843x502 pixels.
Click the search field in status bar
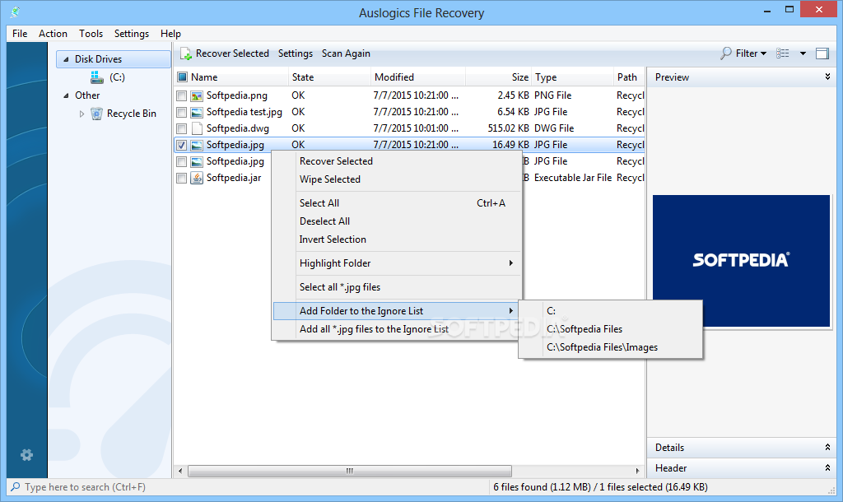coord(247,487)
